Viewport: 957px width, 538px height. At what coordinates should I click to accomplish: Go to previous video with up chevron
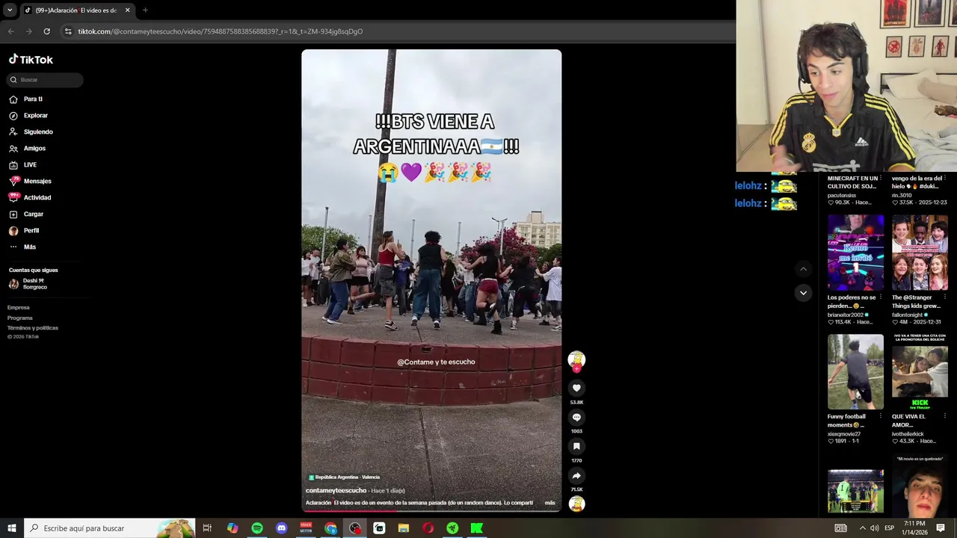803,269
